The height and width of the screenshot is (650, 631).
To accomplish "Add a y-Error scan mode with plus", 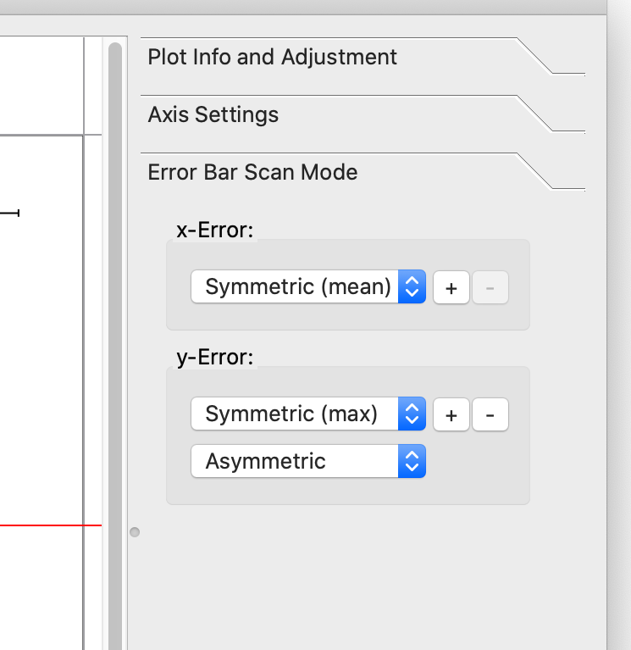I will click(x=451, y=415).
